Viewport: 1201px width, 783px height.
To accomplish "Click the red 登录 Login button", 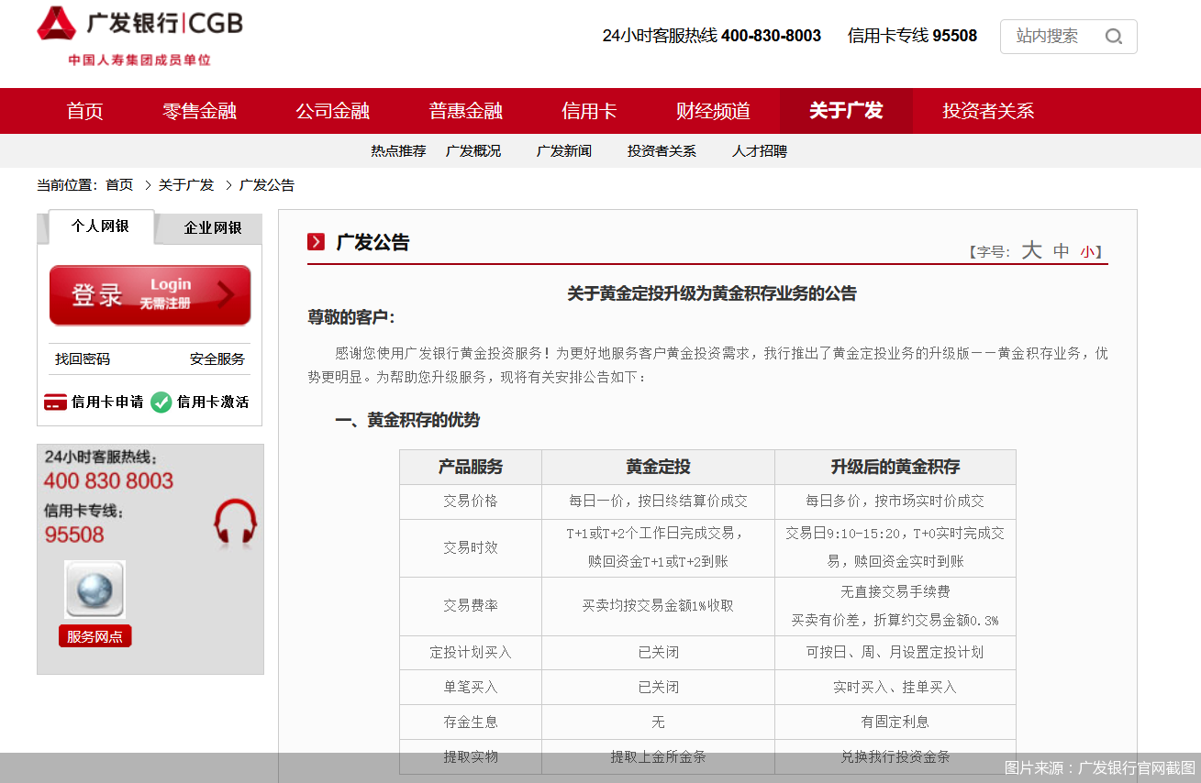I will point(150,295).
